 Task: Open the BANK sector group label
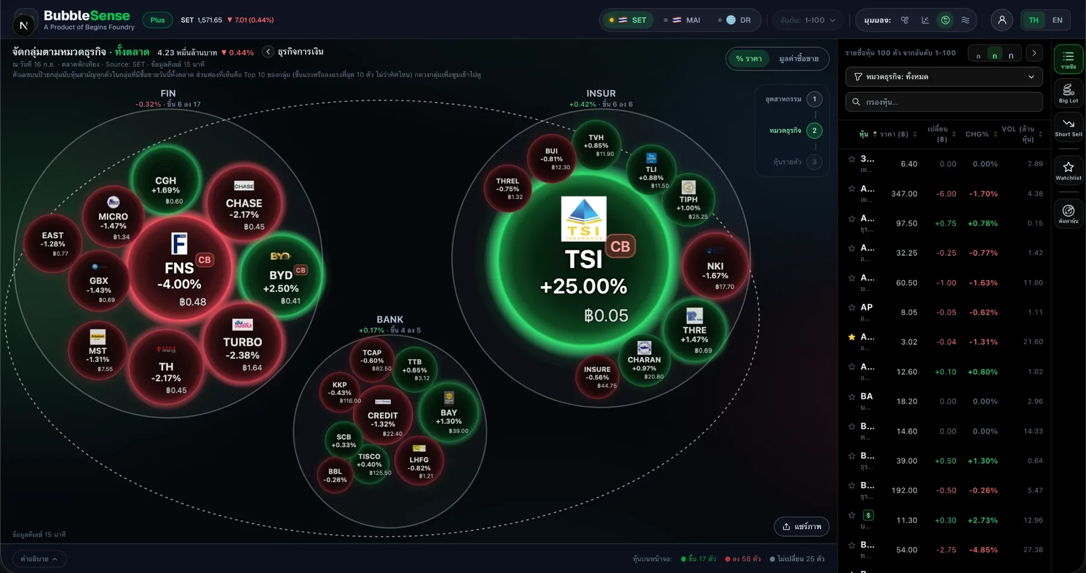(390, 320)
